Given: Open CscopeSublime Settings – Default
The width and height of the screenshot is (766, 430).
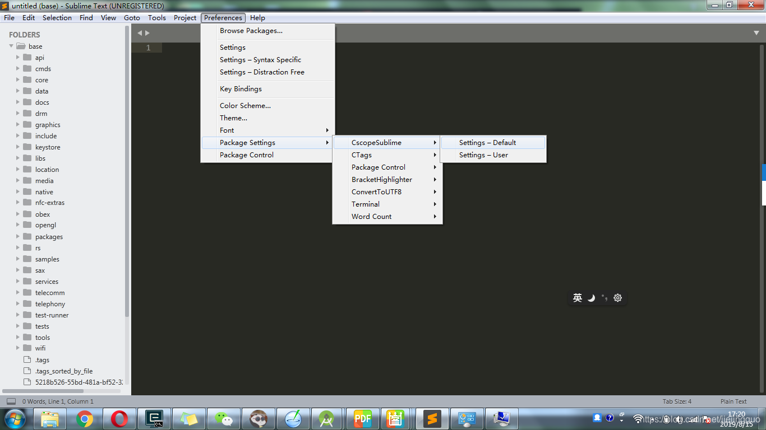Looking at the screenshot, I should pyautogui.click(x=493, y=143).
